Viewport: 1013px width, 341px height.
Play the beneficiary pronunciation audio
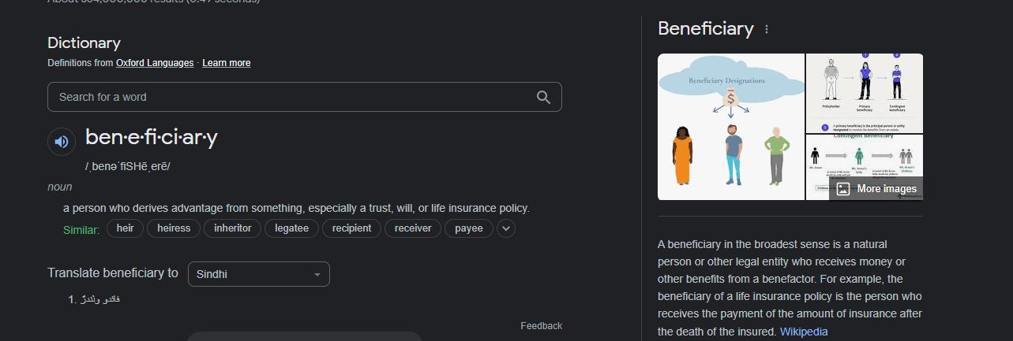coord(62,142)
